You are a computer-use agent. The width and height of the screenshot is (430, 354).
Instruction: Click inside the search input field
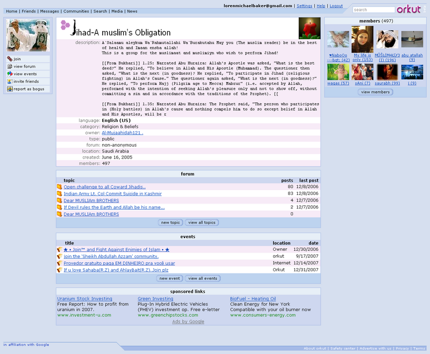(x=374, y=10)
